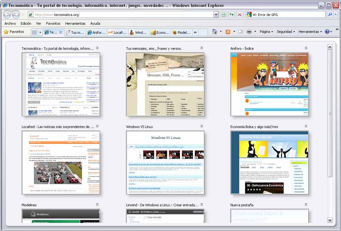Click the orange RSS feeds icon
The width and height of the screenshot is (341, 231).
[x=228, y=32]
